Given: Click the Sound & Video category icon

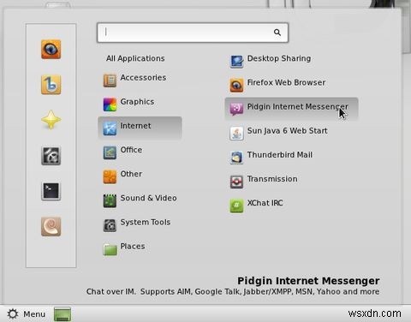Looking at the screenshot, I should coord(110,200).
